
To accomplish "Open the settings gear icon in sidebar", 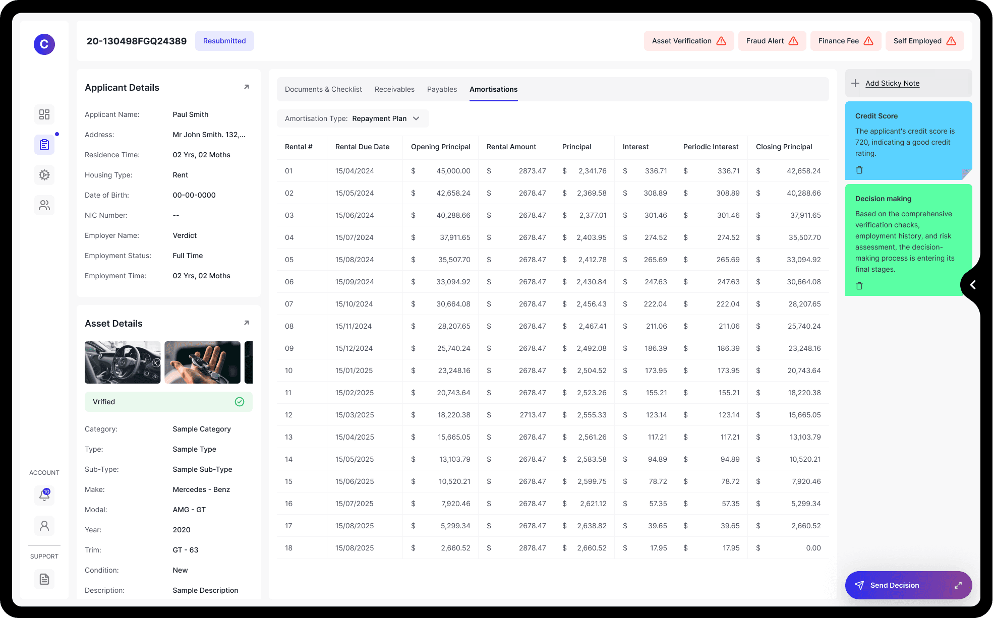I will [44, 175].
